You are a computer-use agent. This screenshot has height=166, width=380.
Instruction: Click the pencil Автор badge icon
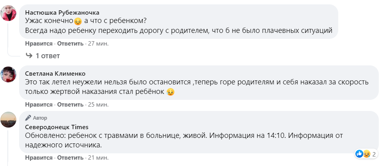[28, 118]
